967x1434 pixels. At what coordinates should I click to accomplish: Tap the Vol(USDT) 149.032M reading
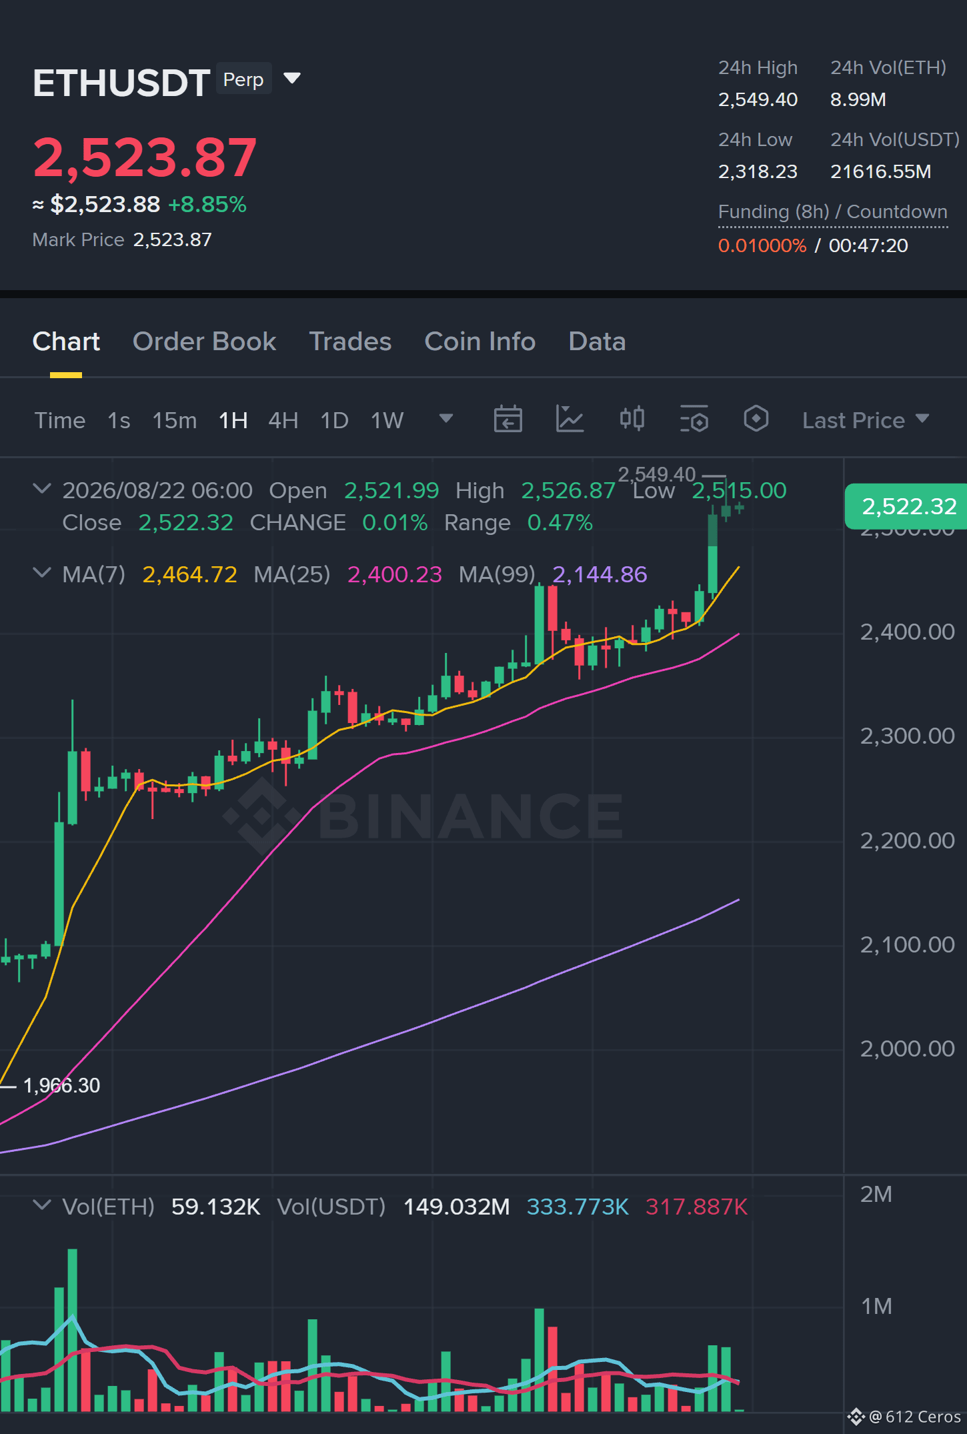click(x=457, y=1207)
